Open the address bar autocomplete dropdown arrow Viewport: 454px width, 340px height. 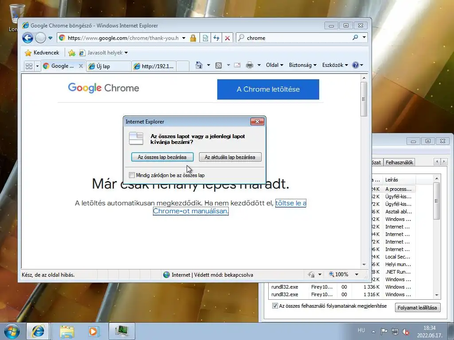tap(184, 38)
